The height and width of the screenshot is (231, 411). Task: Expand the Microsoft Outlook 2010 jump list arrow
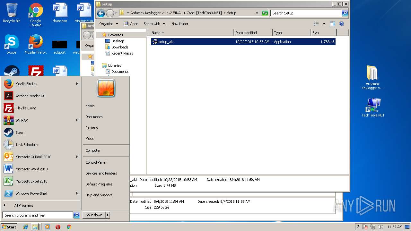pyautogui.click(x=77, y=157)
